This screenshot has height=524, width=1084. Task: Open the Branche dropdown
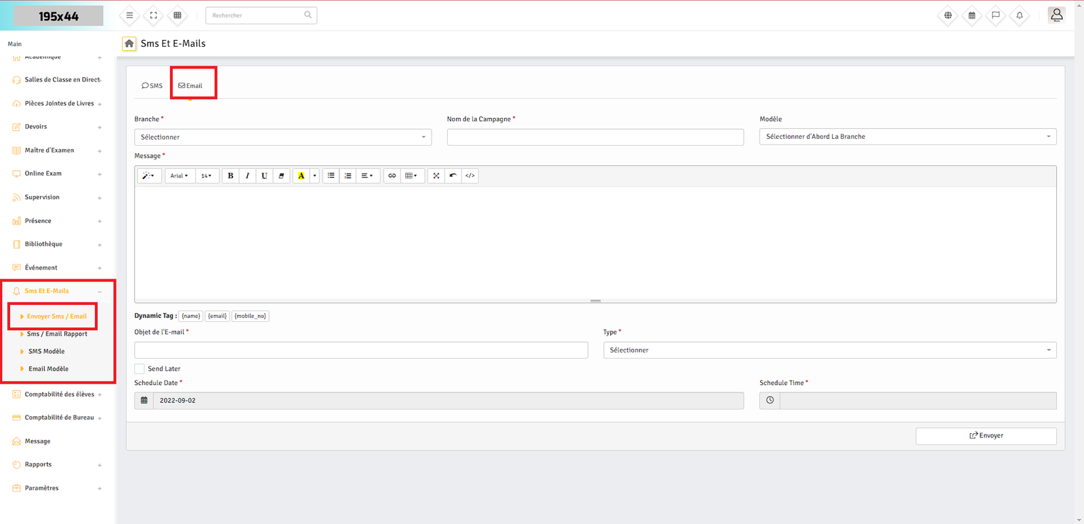click(x=283, y=137)
